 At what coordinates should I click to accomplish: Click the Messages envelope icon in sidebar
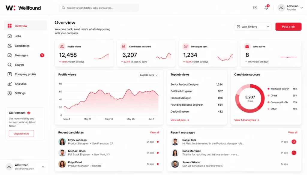coord(10,55)
